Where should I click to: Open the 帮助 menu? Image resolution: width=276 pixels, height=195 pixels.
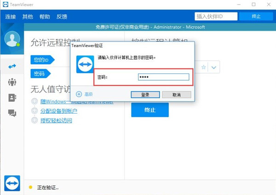[x=45, y=17]
